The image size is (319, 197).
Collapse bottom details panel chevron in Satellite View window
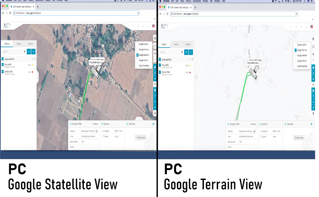[139, 118]
